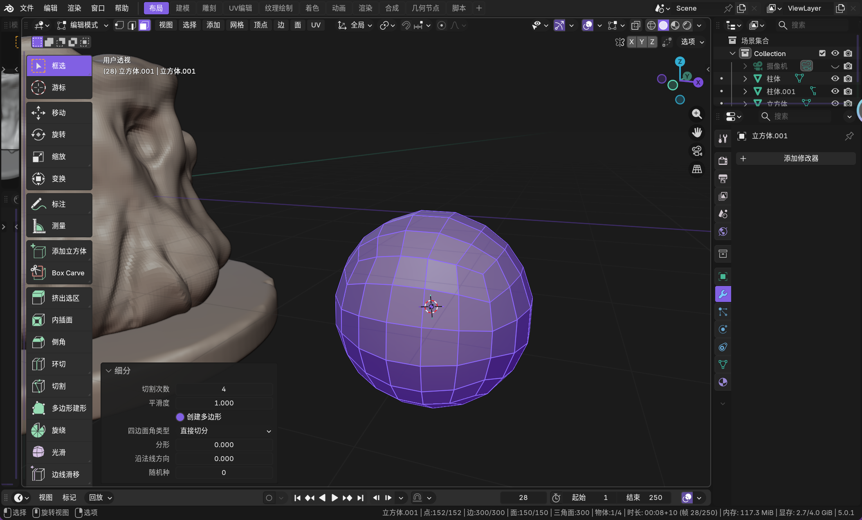Select the 倒角 bevel tool
Viewport: 862px width, 520px height.
tap(59, 342)
